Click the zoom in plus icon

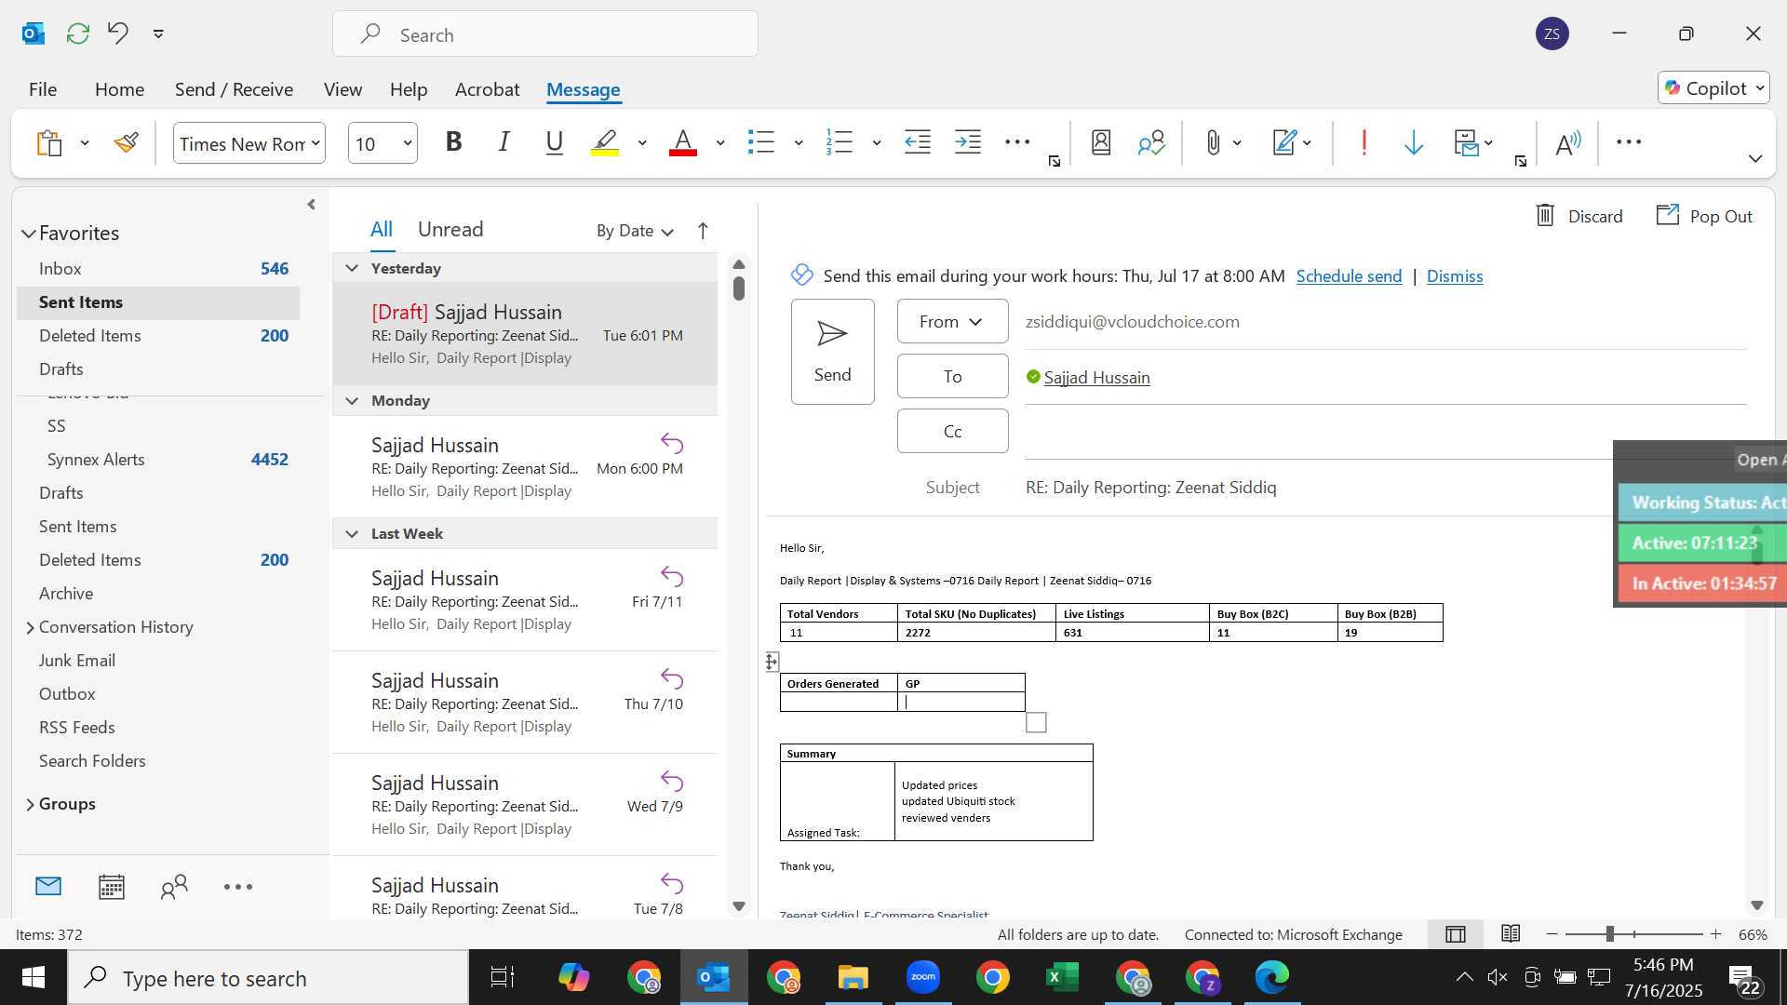click(1716, 934)
